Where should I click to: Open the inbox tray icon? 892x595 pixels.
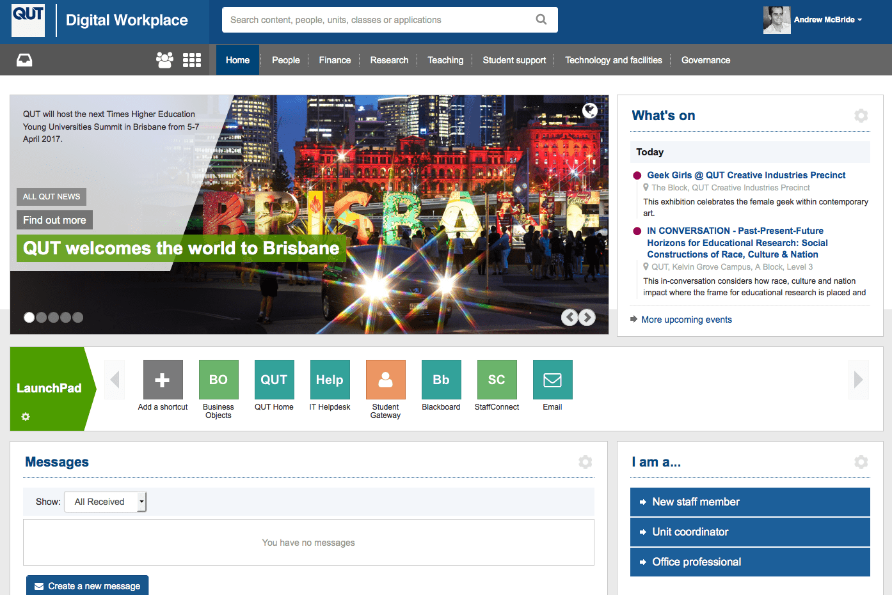click(24, 60)
